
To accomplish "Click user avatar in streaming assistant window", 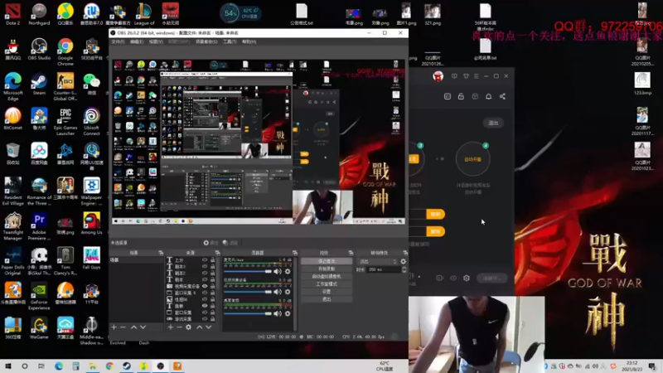I will pyautogui.click(x=438, y=76).
